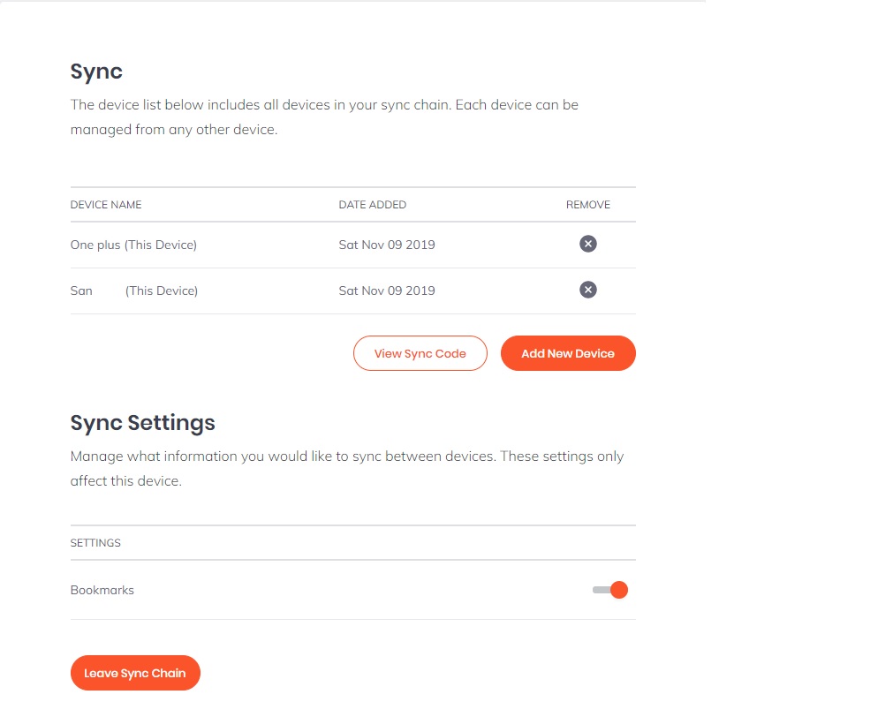Click the DEVICE NAME column header
893x717 pixels.
pyautogui.click(x=106, y=205)
